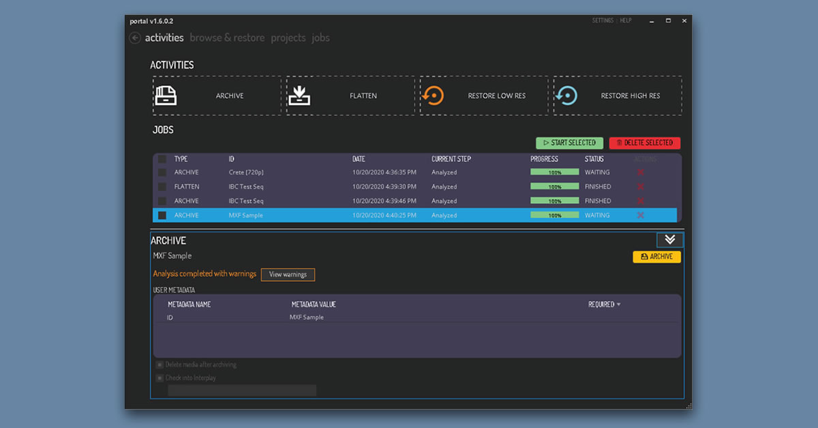818x428 pixels.
Task: Click the 'MXF Sample' metadata value cell
Action: point(307,318)
